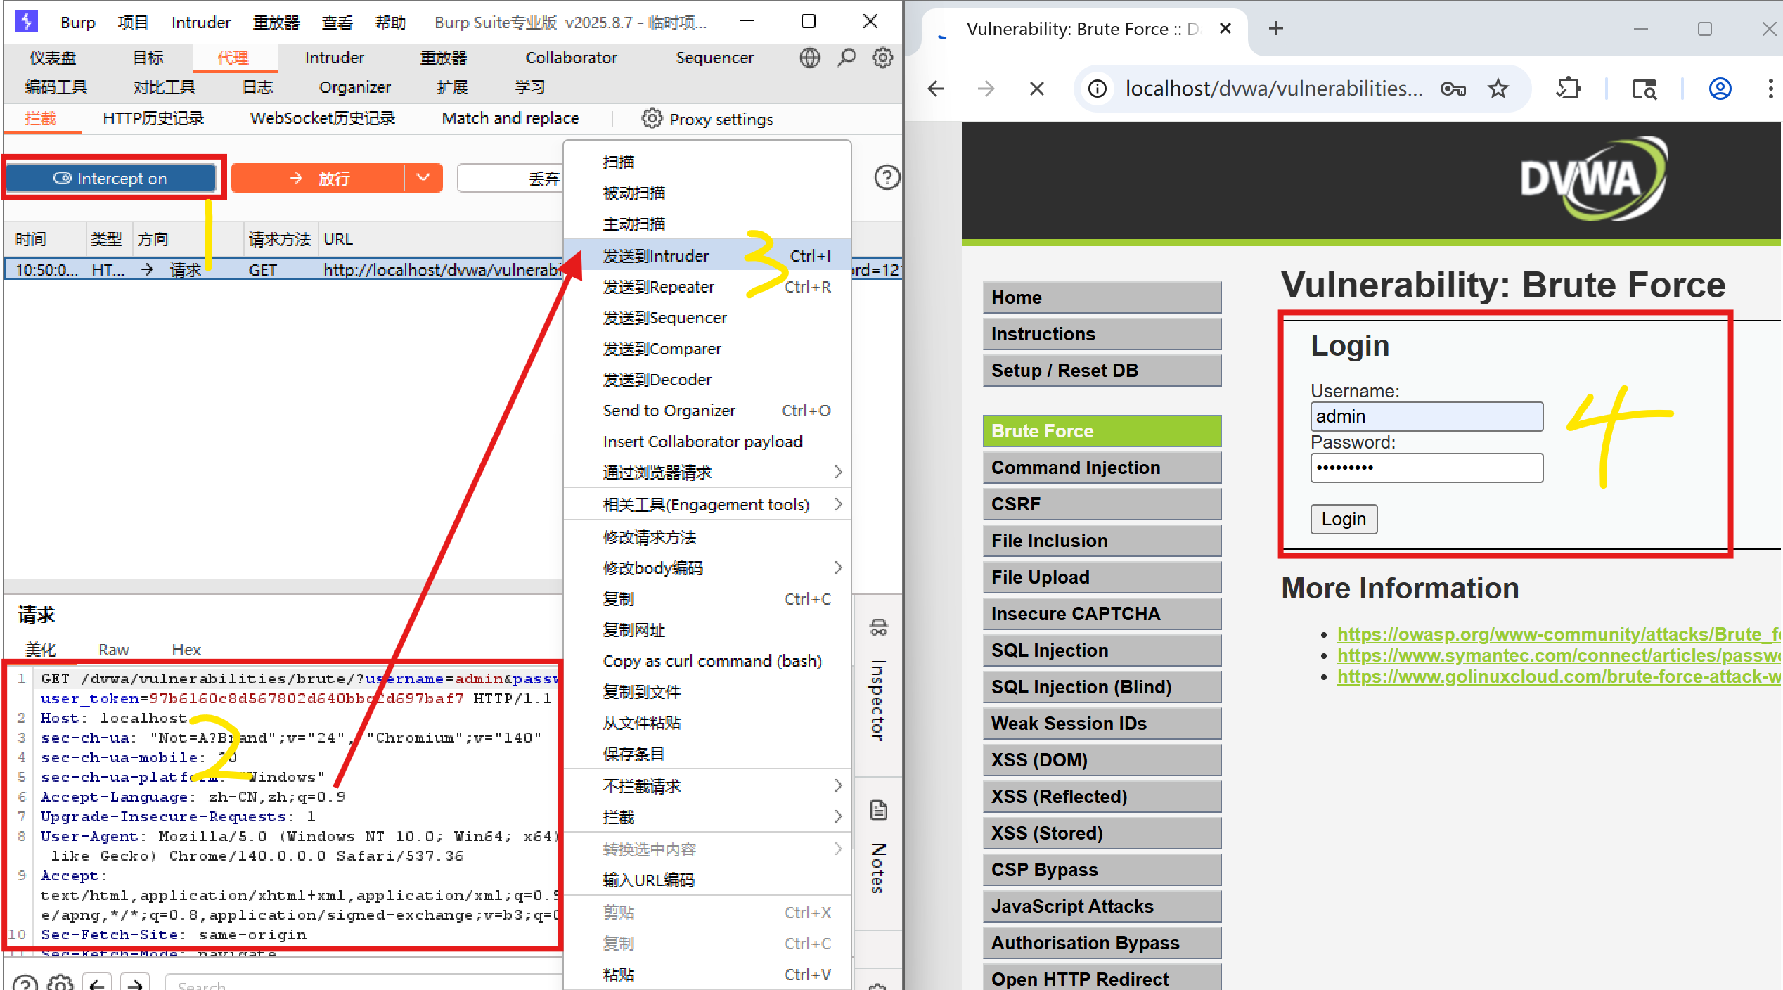Choose 发送到Intruder from context menu
Viewport: 1783px width, 990px height.
tap(656, 256)
